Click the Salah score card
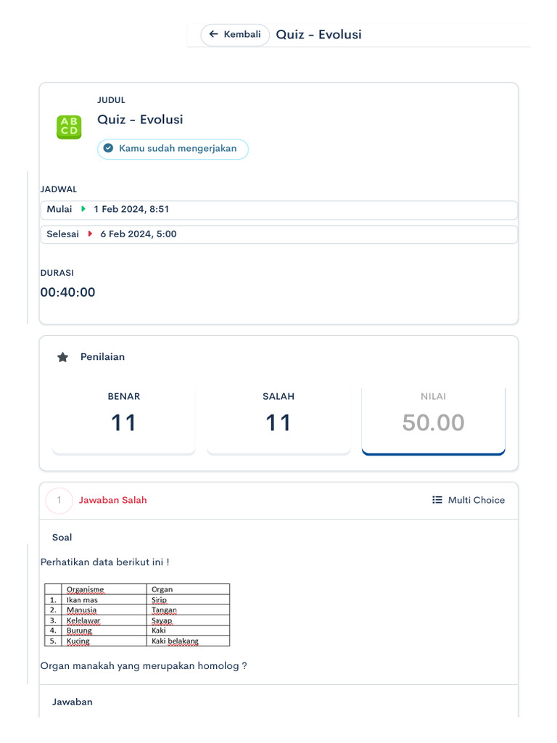Viewport: 557px width, 743px height. [278, 419]
